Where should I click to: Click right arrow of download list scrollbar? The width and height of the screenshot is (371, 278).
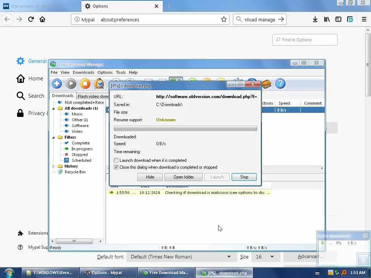(322, 168)
